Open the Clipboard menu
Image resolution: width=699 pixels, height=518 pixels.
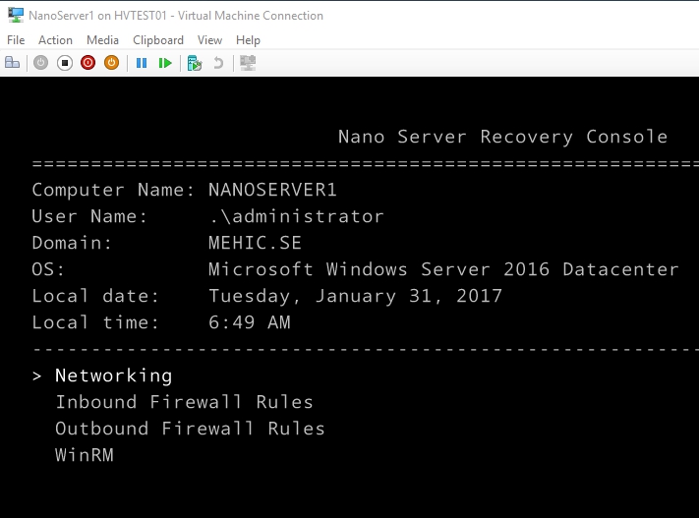point(158,40)
